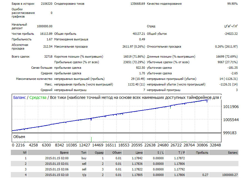The image size is (244, 179).
Task: Select maximal drawdown value 2611.97 (0.26%)
Action: [134, 46]
